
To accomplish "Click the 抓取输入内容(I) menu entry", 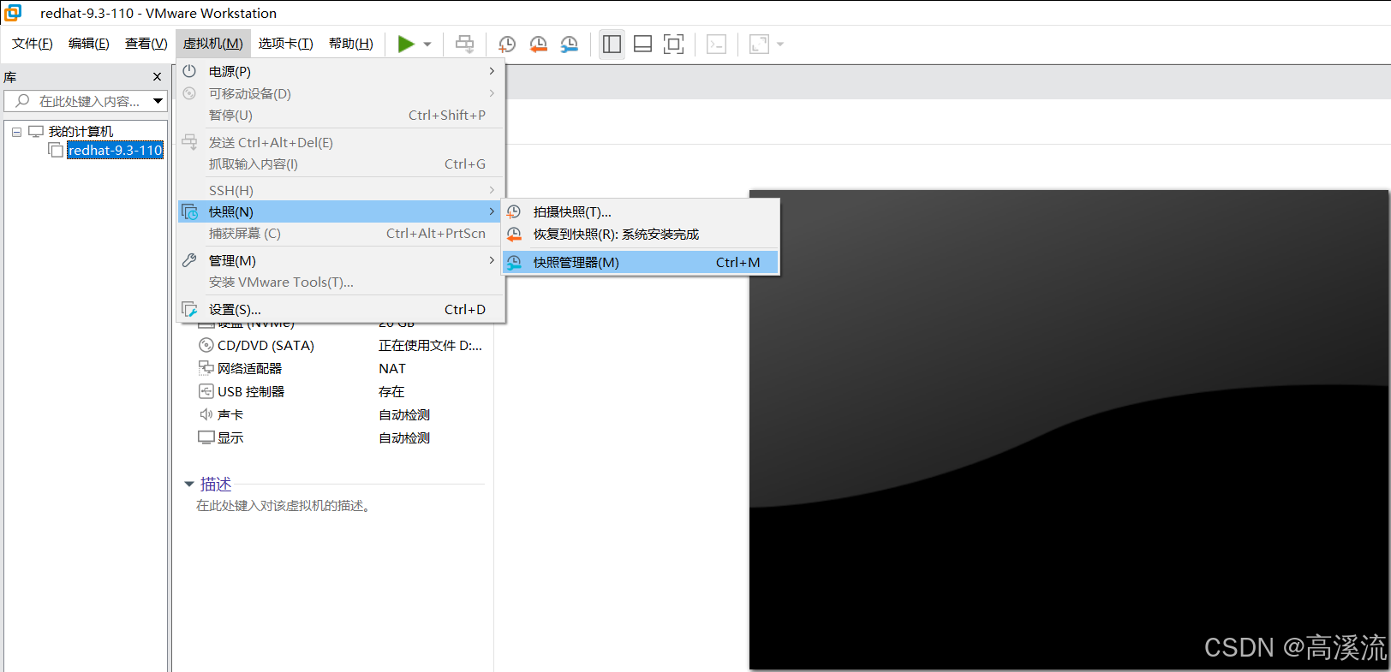I will pyautogui.click(x=341, y=164).
